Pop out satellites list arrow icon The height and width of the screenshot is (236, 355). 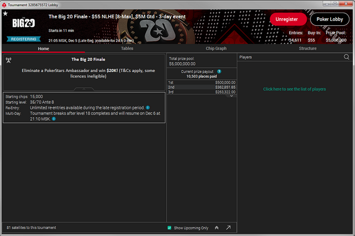[x=228, y=227]
